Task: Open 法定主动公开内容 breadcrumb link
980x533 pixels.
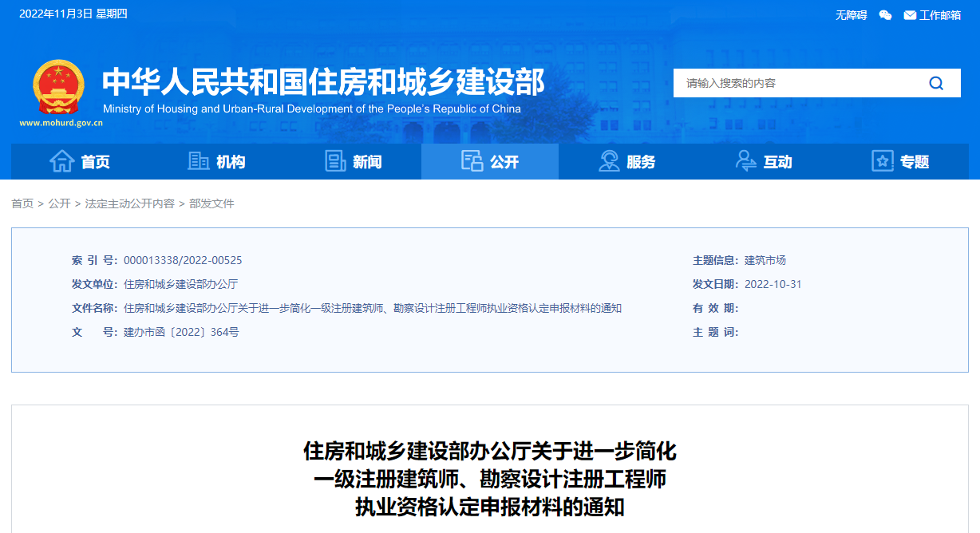Action: pos(129,203)
